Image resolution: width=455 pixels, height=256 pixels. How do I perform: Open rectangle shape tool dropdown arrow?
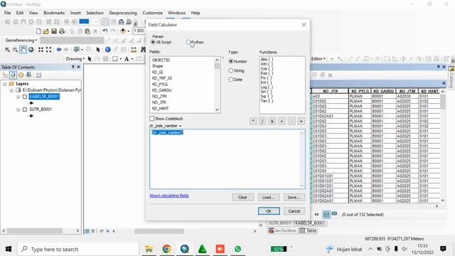click(120, 59)
